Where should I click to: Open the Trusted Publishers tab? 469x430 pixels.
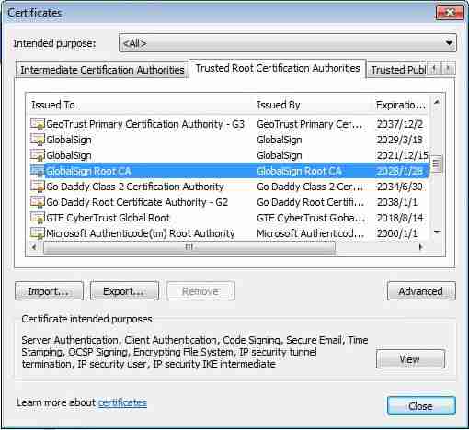pyautogui.click(x=397, y=70)
